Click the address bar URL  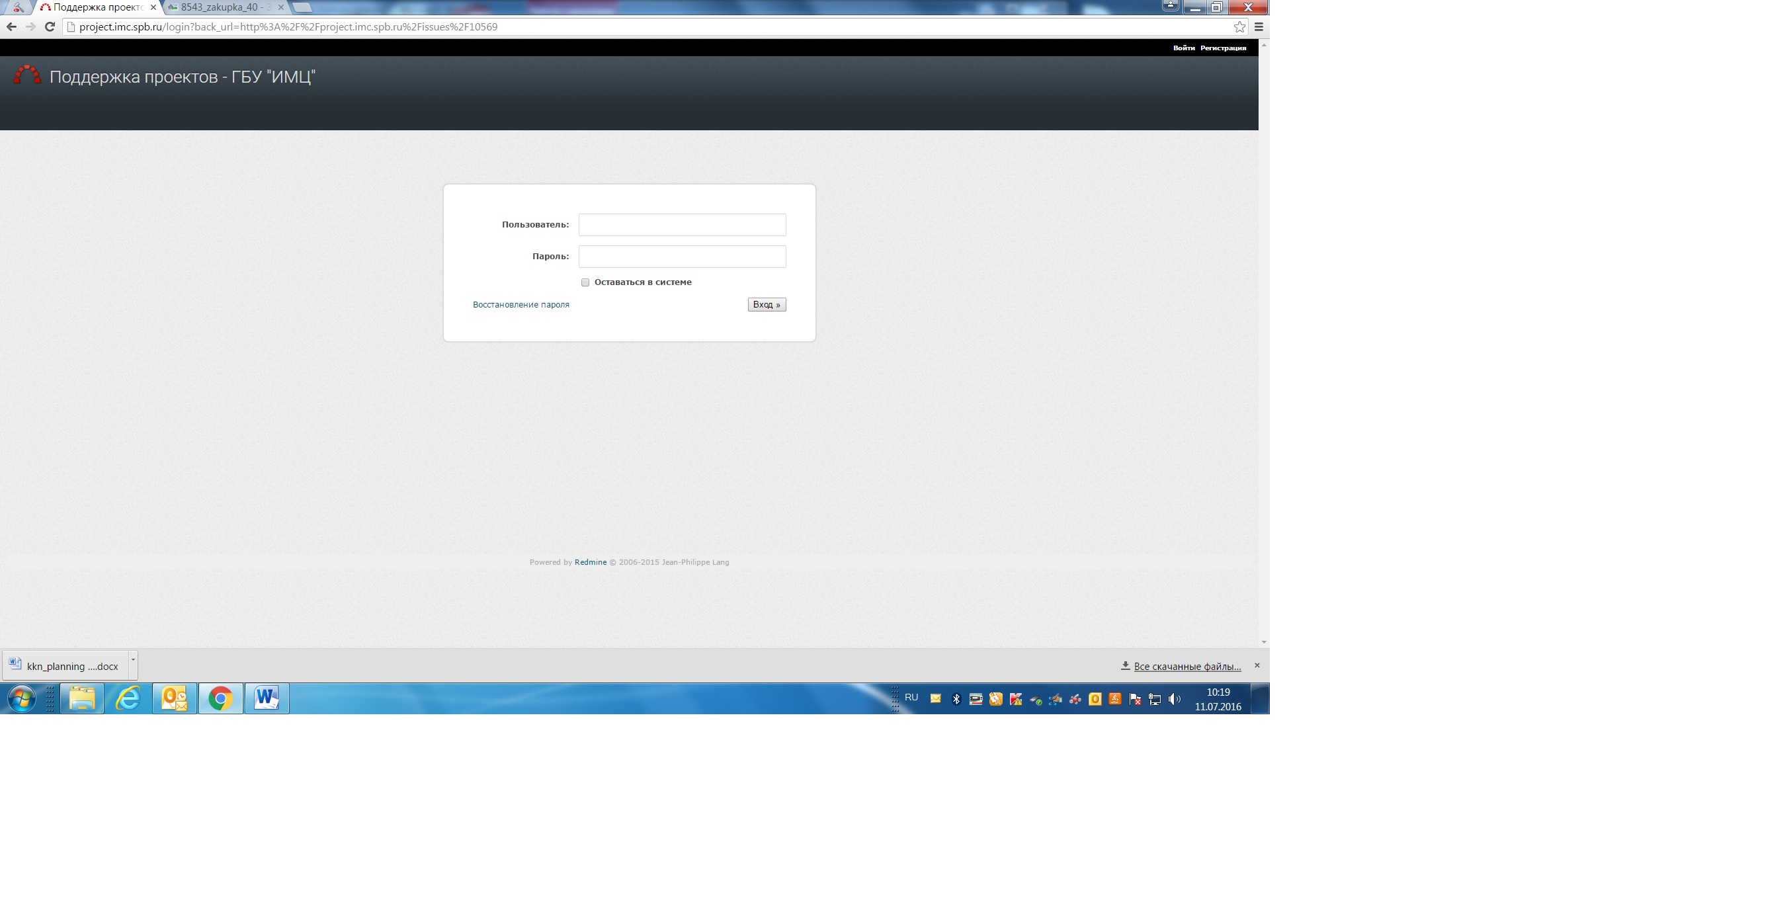[x=288, y=26]
